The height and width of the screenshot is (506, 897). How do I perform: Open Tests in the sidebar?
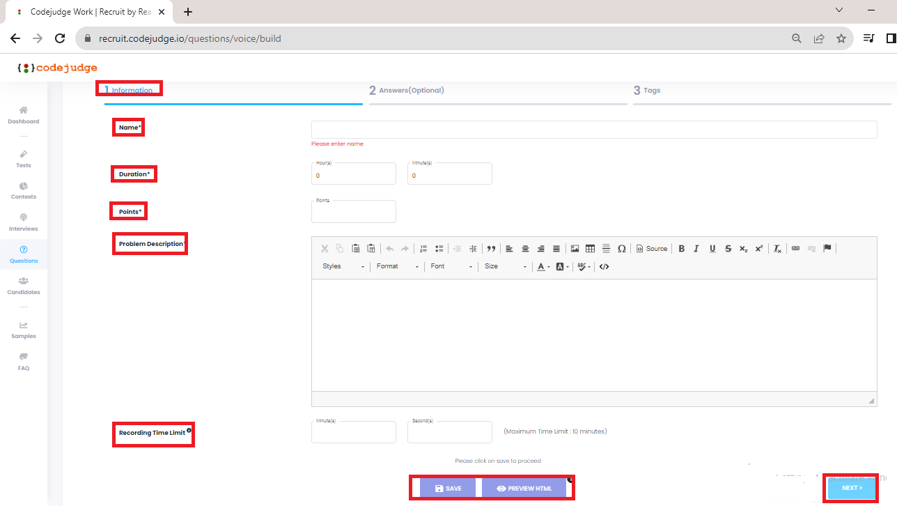24,159
